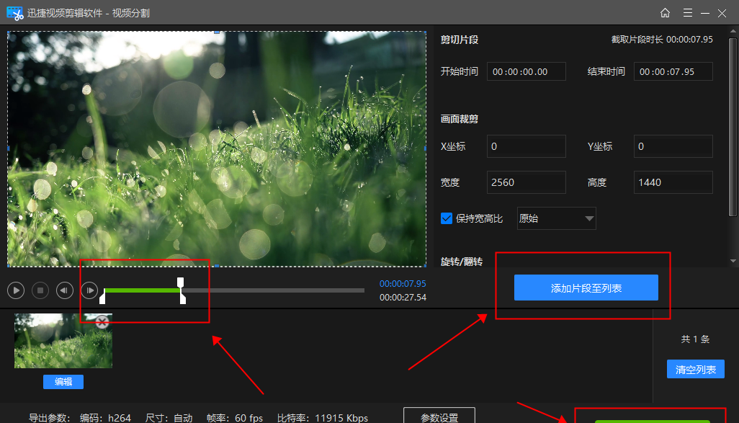
Task: Step back one frame
Action: coord(65,290)
